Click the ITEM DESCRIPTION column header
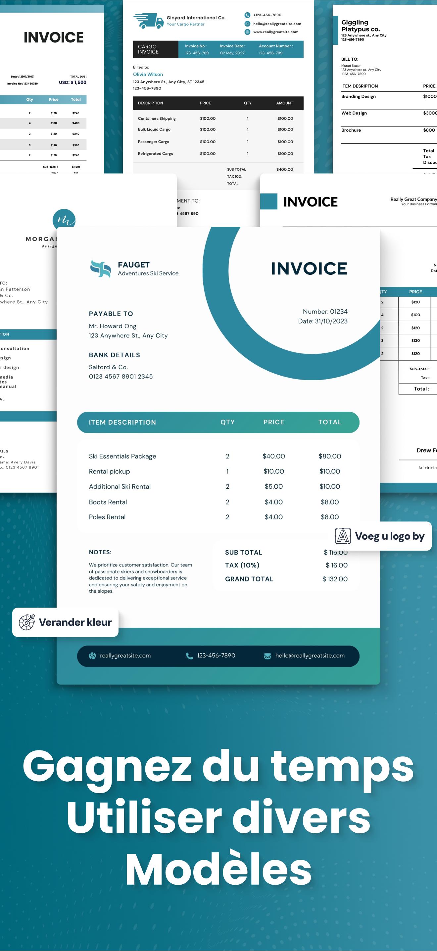This screenshot has height=951, width=437. coord(122,422)
